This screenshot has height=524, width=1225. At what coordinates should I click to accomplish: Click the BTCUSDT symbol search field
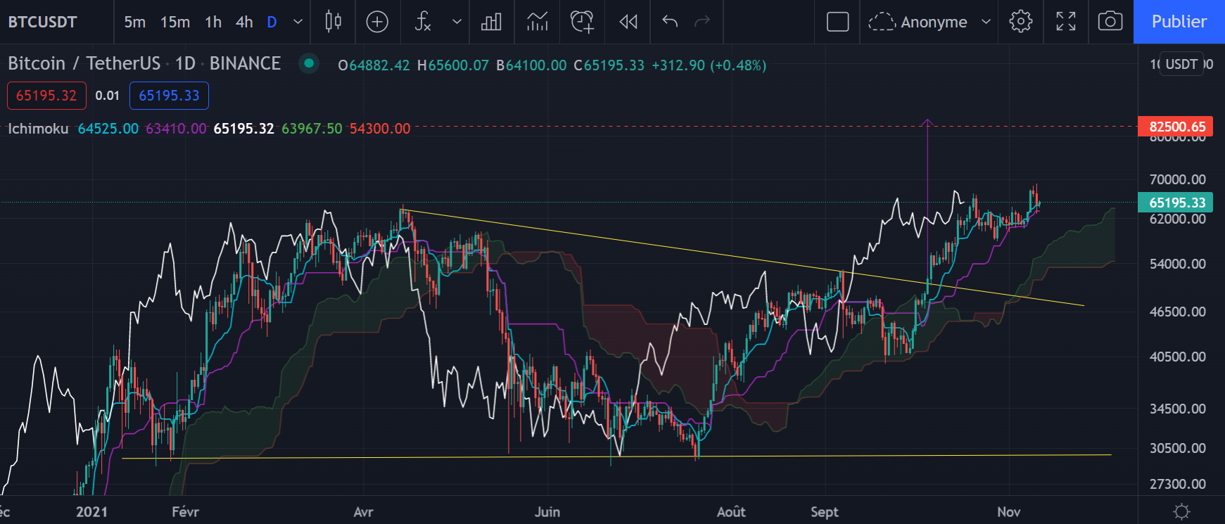[x=42, y=22]
